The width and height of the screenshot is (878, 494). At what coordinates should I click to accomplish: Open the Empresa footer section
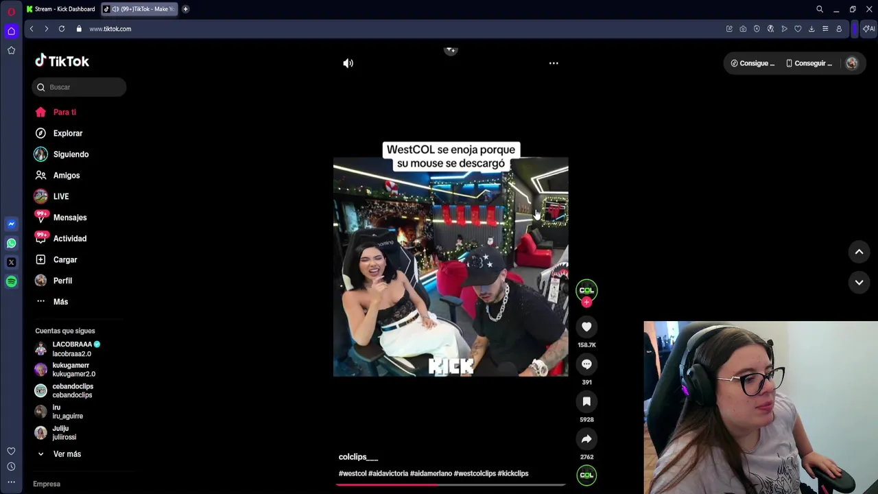(x=47, y=484)
